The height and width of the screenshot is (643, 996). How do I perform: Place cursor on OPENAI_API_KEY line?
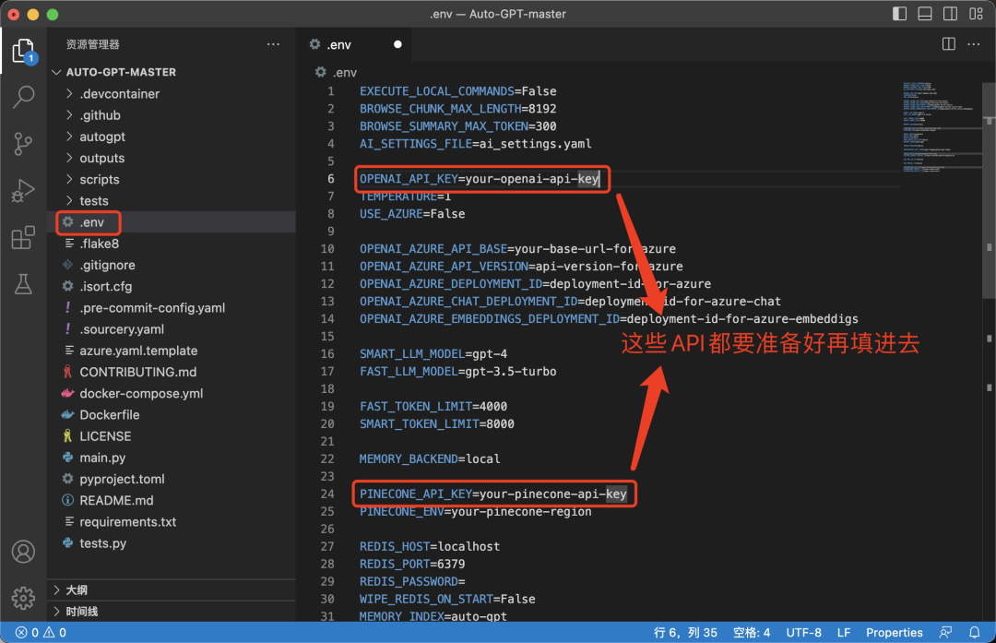pos(479,179)
